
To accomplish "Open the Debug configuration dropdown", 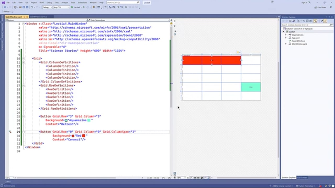I will click(x=47, y=7).
